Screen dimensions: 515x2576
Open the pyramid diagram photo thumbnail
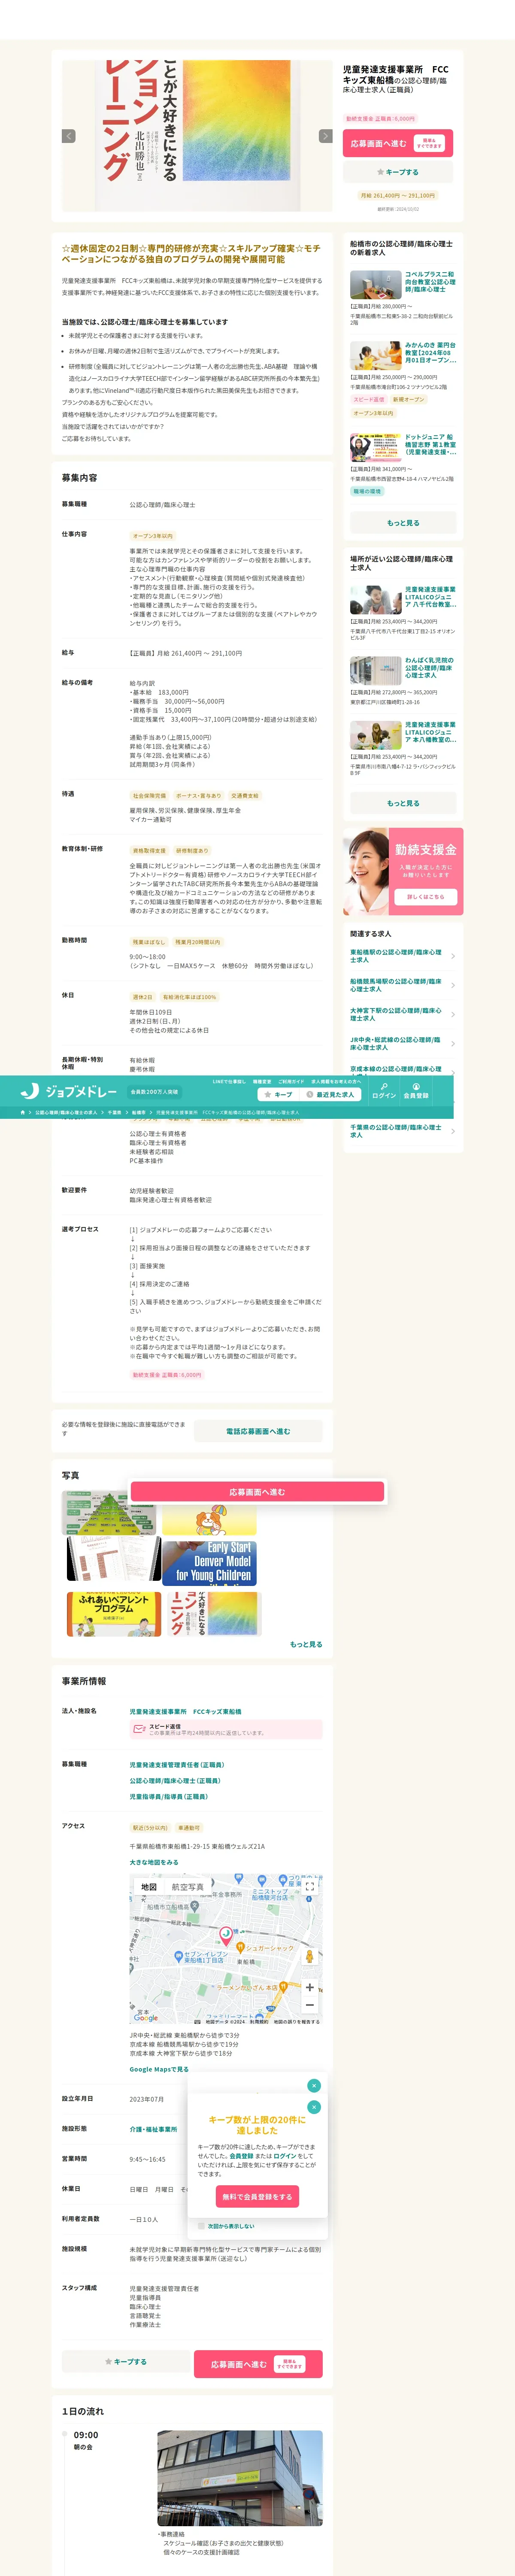pyautogui.click(x=109, y=1512)
